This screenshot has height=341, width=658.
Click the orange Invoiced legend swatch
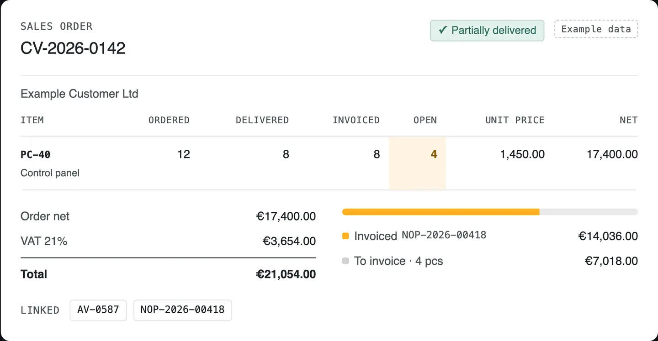(345, 236)
